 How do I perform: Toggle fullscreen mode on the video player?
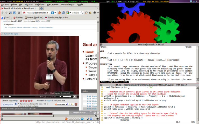75,97
